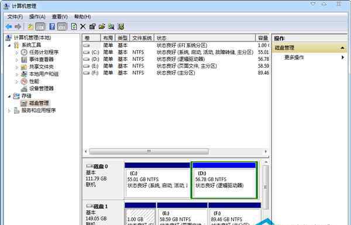Select the (C:) volume row in list
The height and width of the screenshot is (225, 351).
coord(175,53)
